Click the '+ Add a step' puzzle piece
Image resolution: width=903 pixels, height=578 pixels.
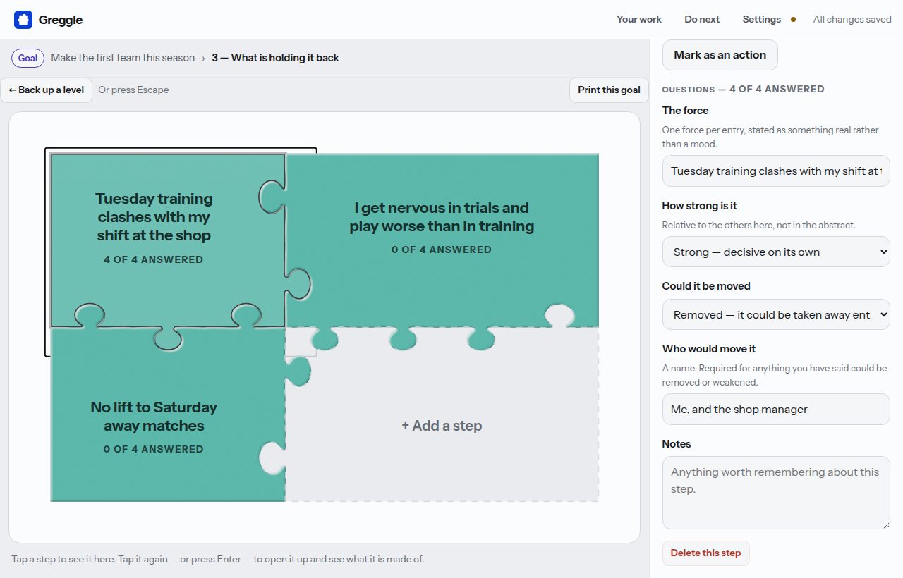[442, 414]
